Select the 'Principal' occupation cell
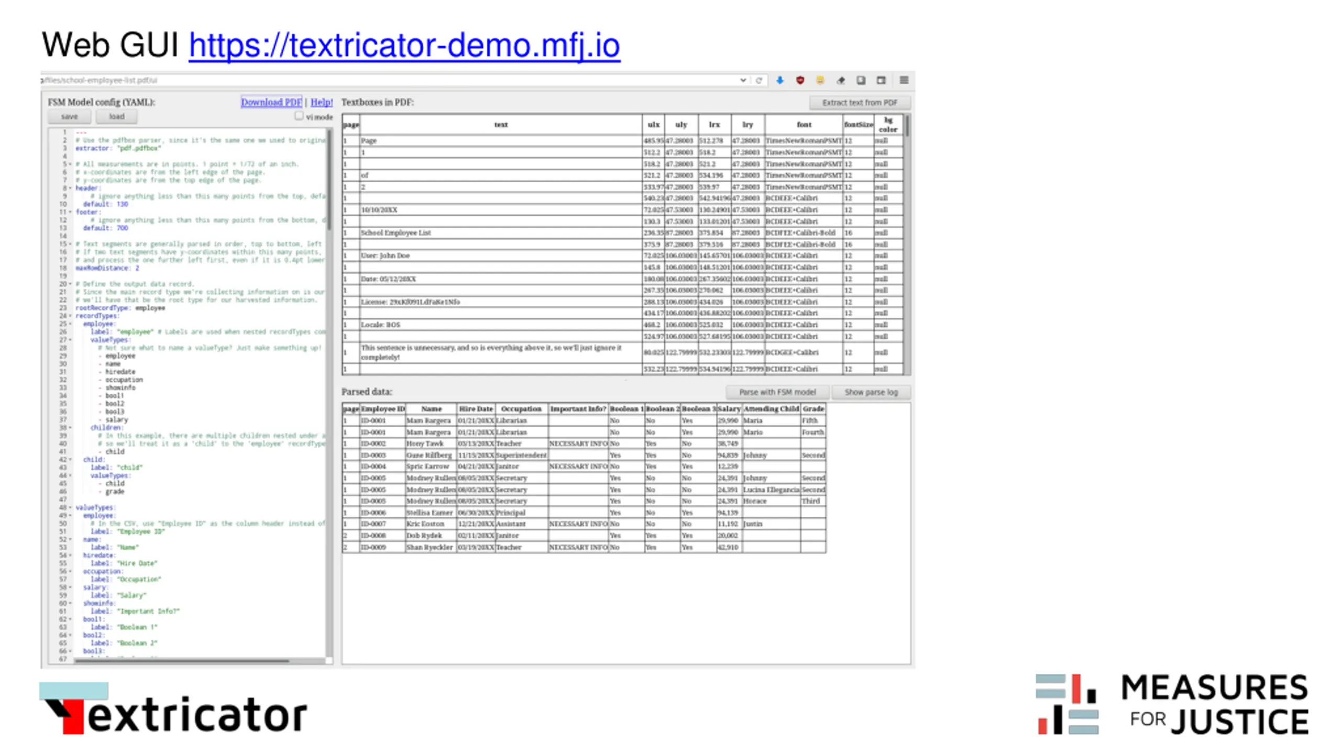Image resolution: width=1341 pixels, height=754 pixels. 521,513
